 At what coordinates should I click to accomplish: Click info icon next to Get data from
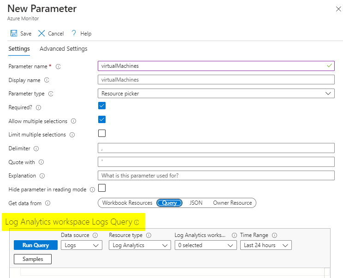(x=47, y=203)
